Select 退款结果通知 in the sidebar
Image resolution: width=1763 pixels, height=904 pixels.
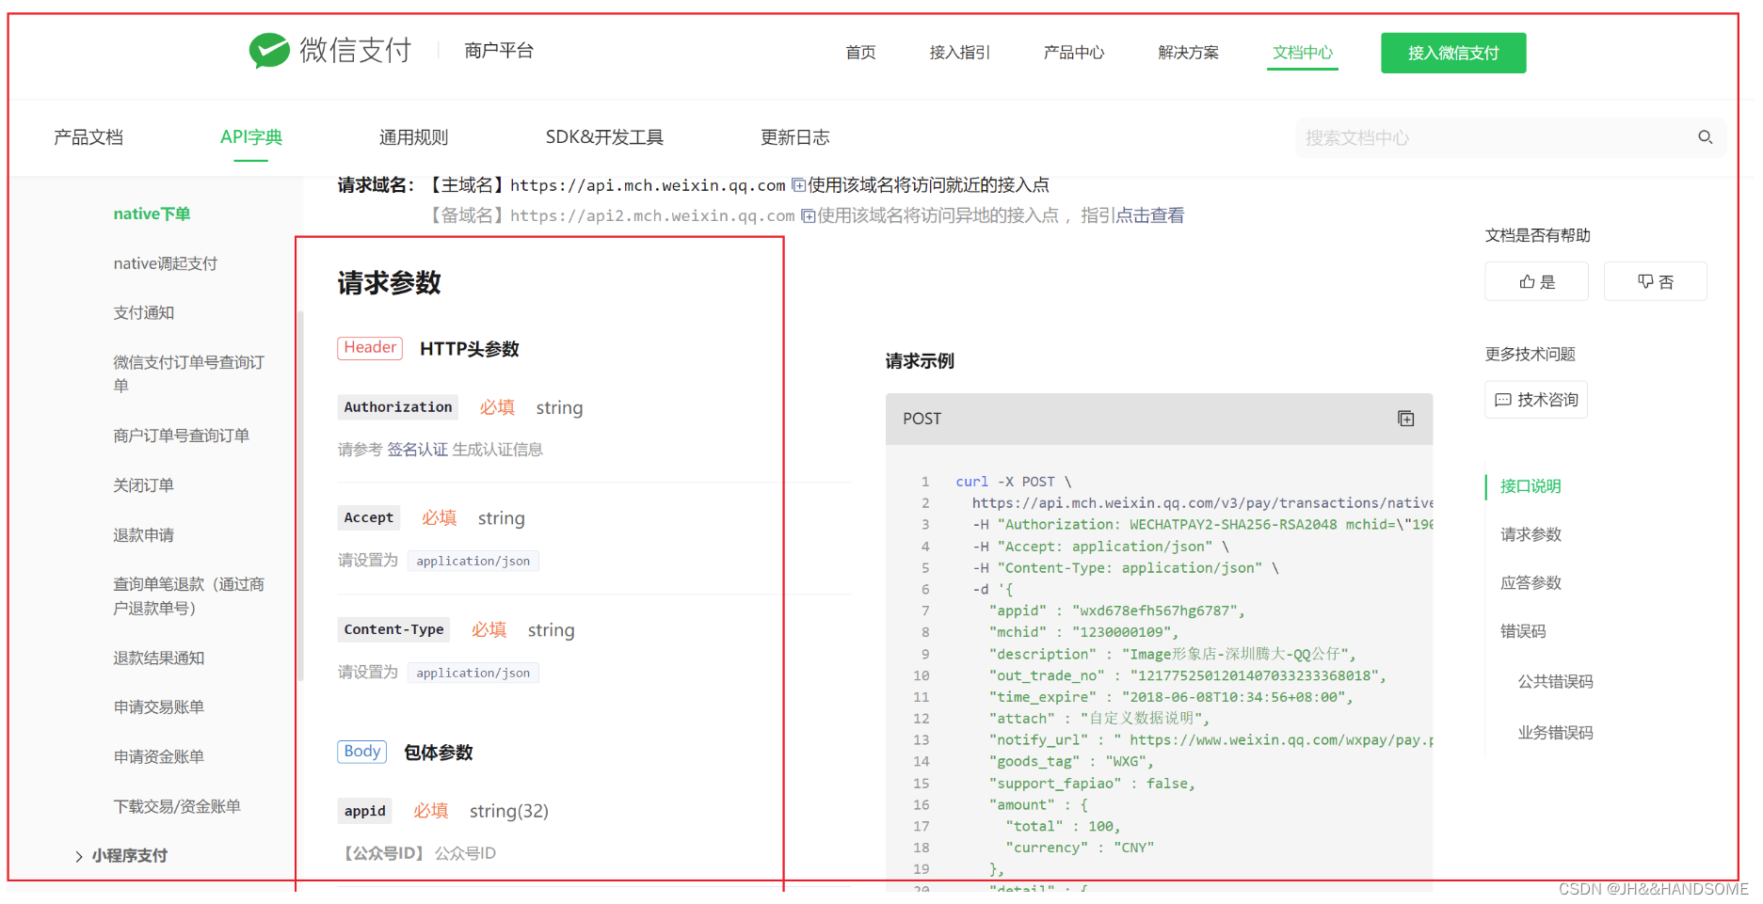coord(159,658)
